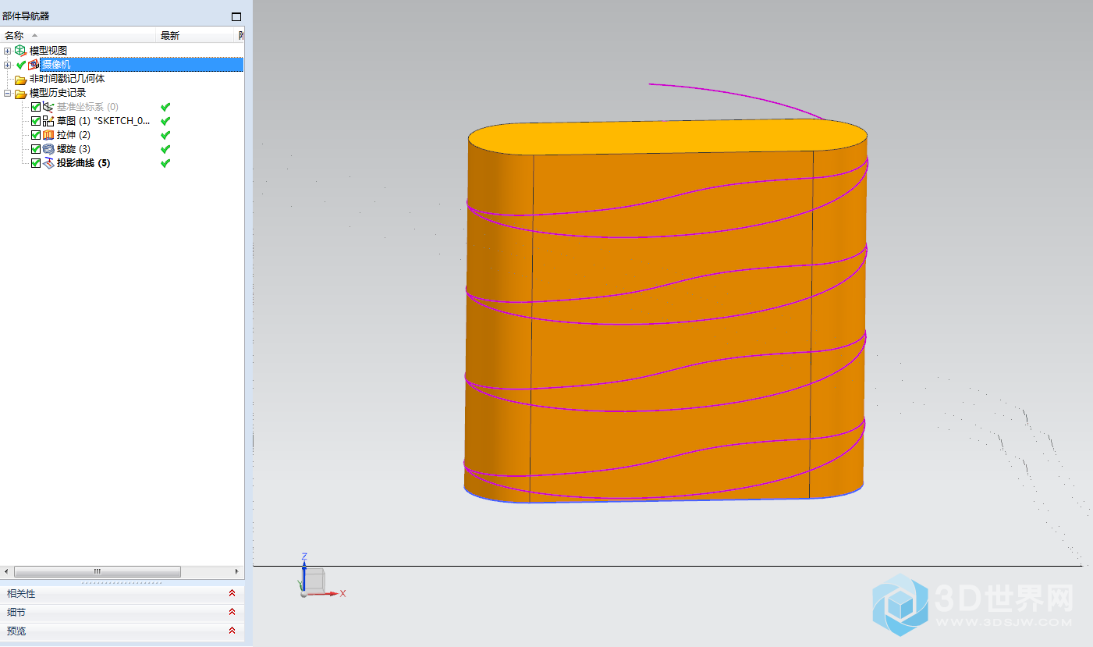Click the 非时间戳记几何体 folder icon
The width and height of the screenshot is (1093, 647).
[x=20, y=80]
